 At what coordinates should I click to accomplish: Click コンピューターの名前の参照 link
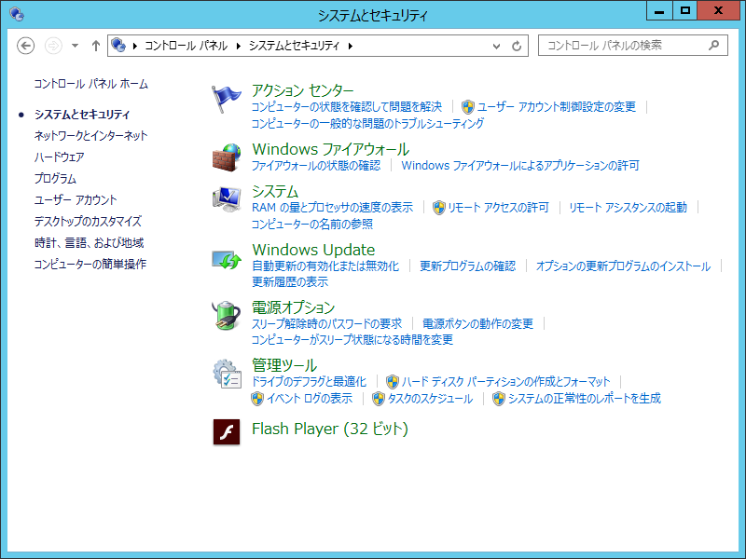click(x=312, y=225)
